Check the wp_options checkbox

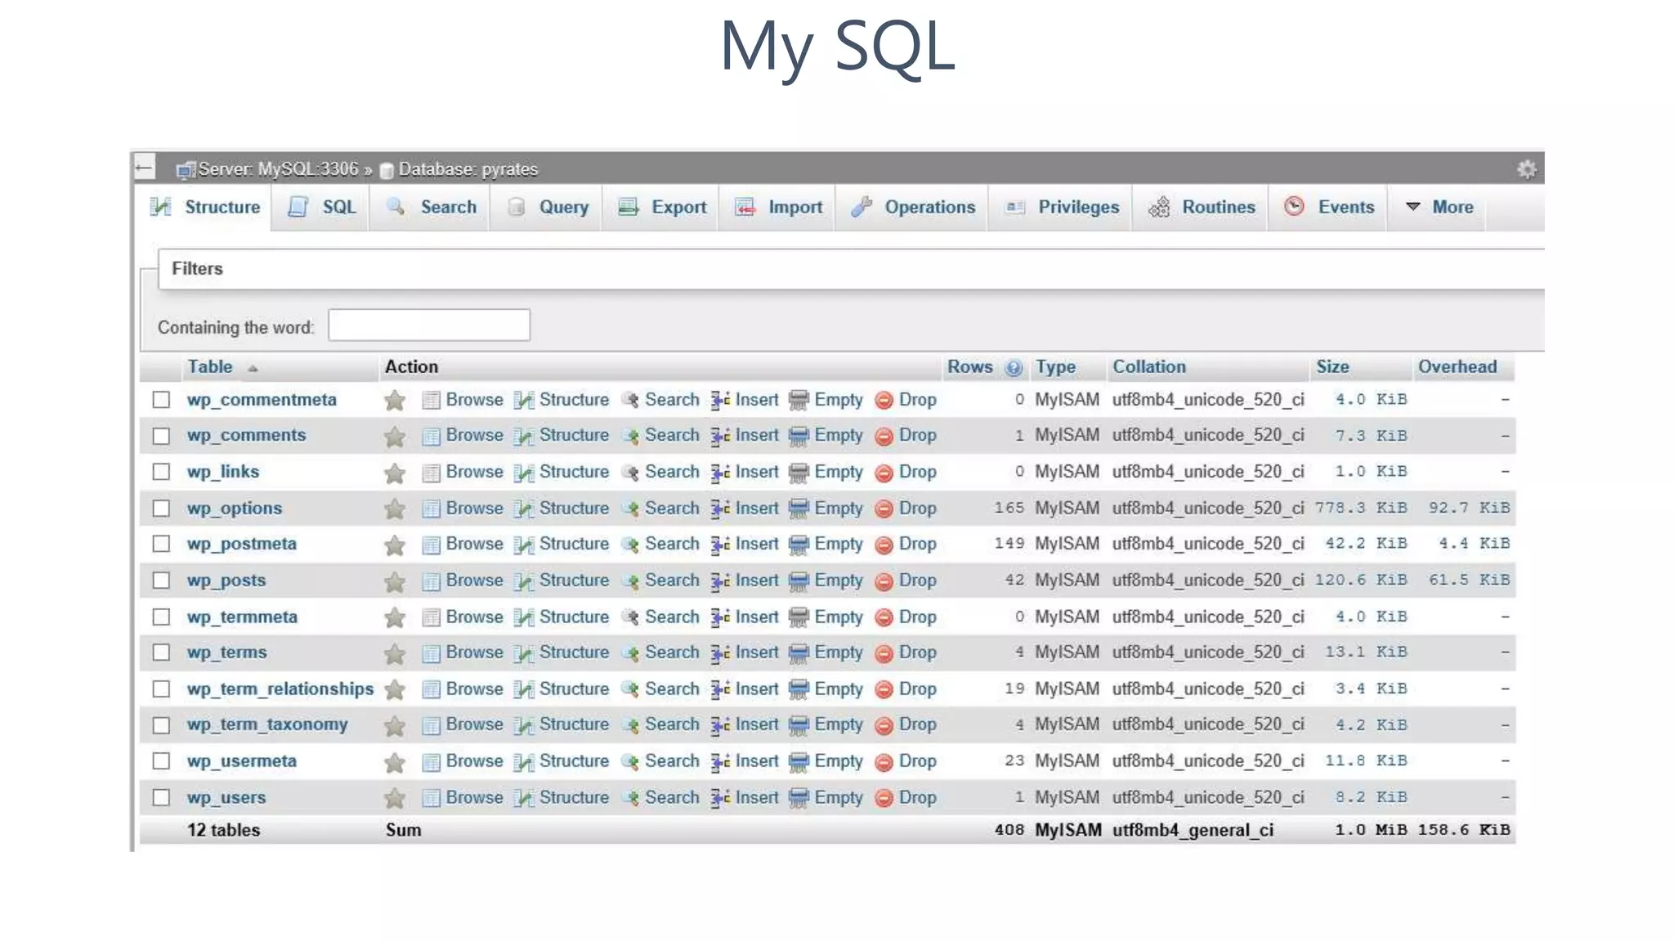[x=161, y=509]
